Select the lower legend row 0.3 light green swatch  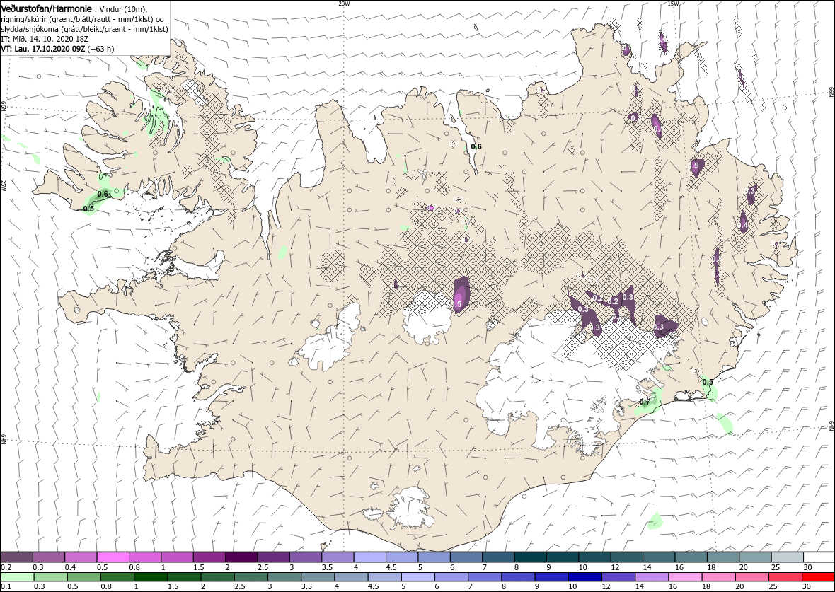[x=50, y=577]
